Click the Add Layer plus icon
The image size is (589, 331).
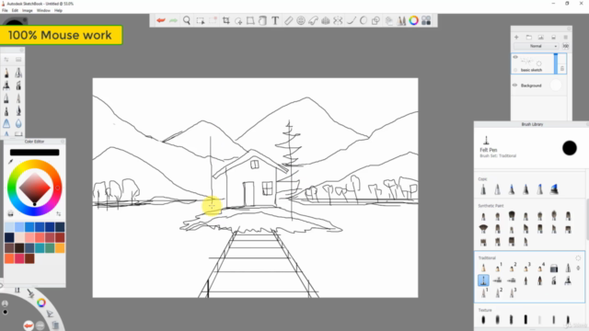[x=516, y=37]
